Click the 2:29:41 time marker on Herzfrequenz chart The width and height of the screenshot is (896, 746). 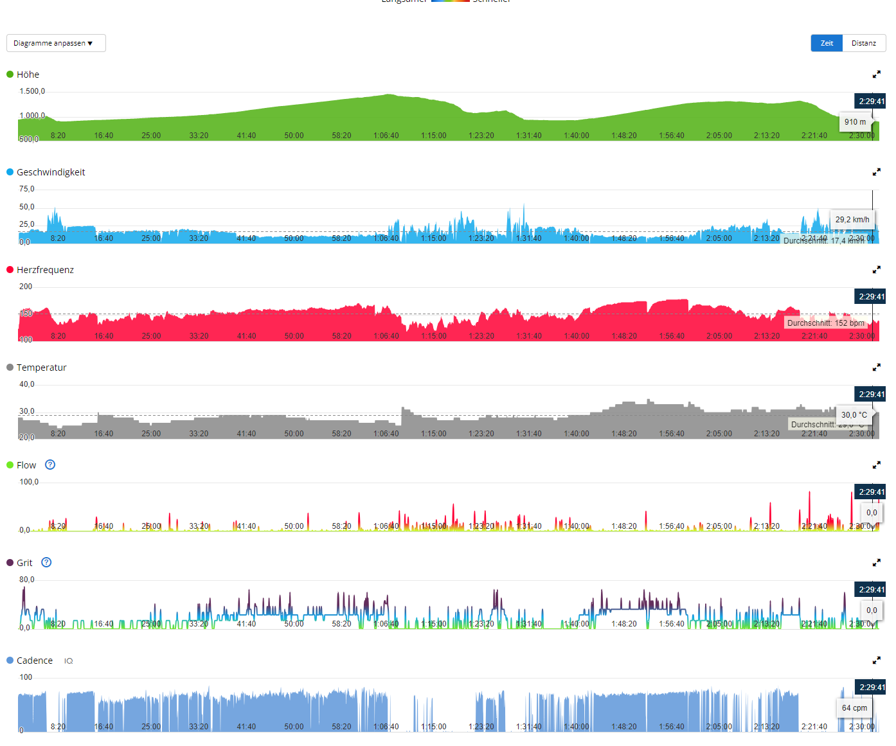pyautogui.click(x=872, y=297)
